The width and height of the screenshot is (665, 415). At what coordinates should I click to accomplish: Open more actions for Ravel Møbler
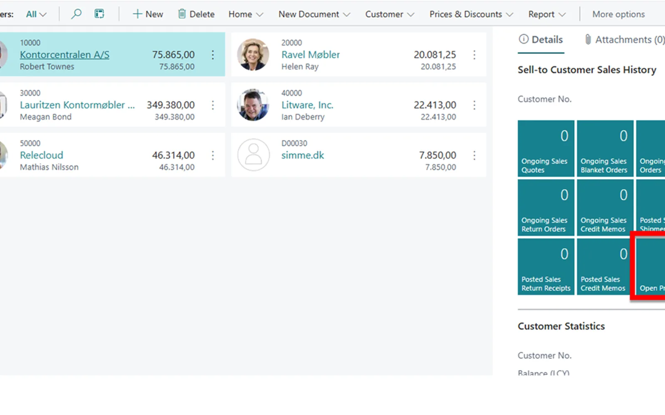point(474,55)
